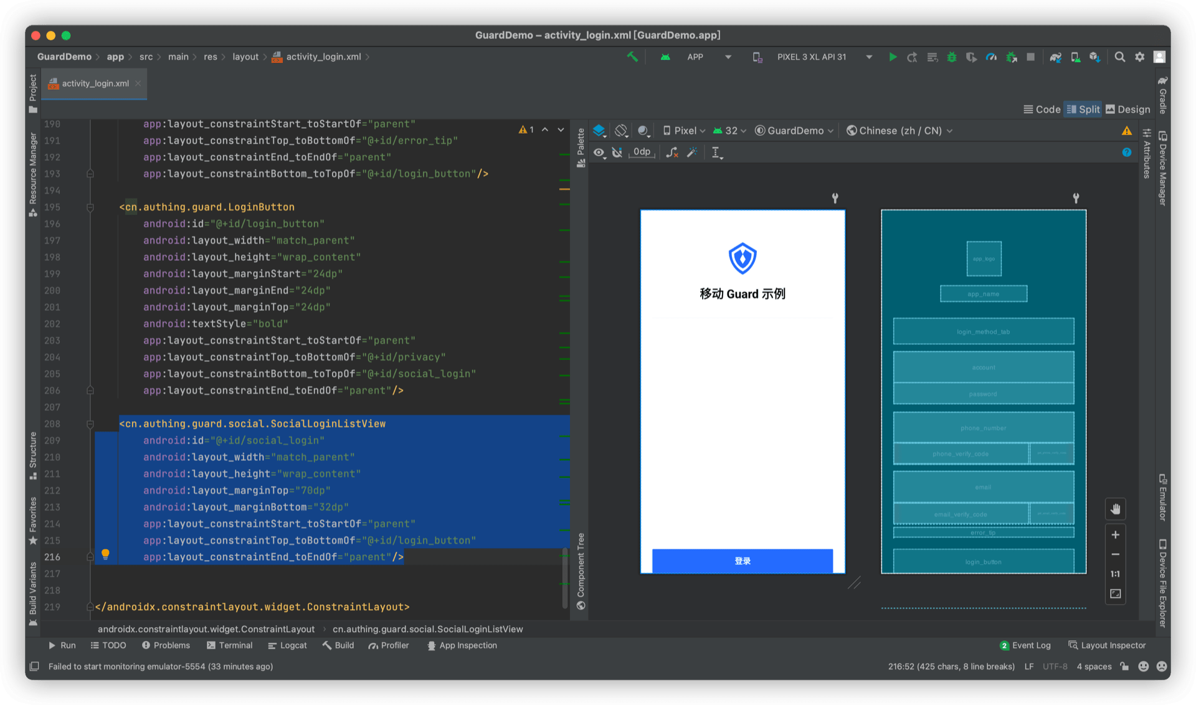Click the Debug app bug icon
Image resolution: width=1196 pixels, height=705 pixels.
click(x=952, y=57)
